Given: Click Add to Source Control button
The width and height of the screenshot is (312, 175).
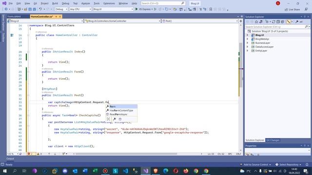Looking at the screenshot, I should tap(255, 165).
